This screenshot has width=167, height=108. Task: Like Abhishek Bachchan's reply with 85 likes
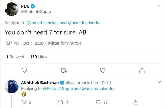tap(98, 102)
